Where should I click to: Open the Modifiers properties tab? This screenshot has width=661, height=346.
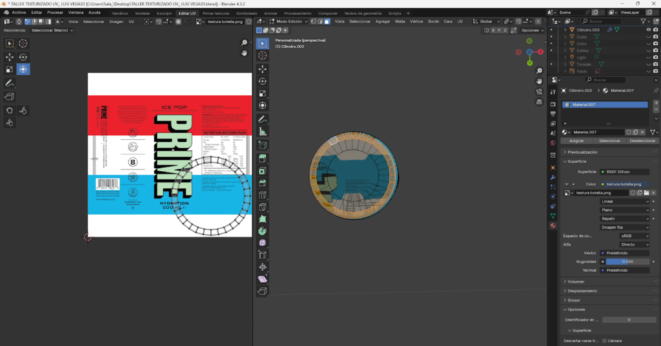(x=553, y=177)
